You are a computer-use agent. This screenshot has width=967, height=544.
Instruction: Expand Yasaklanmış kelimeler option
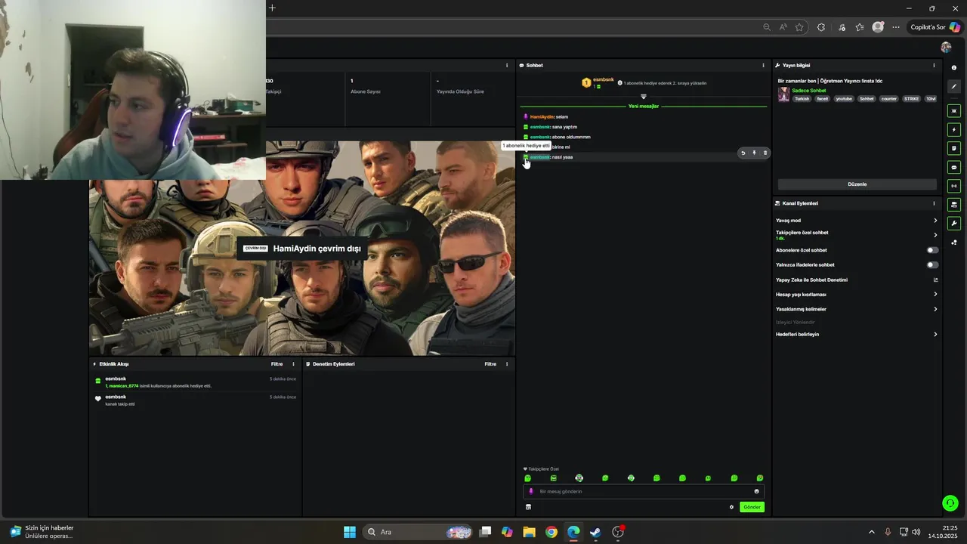(856, 309)
